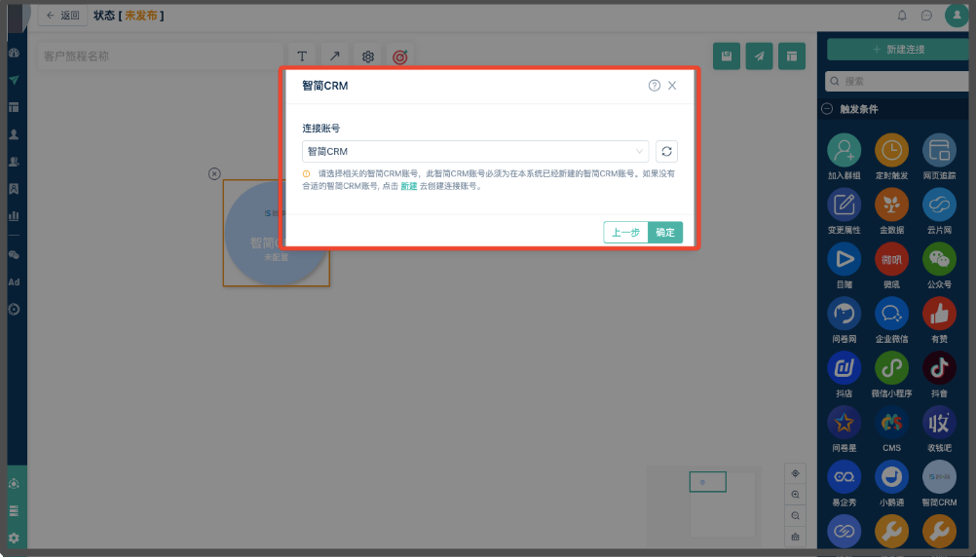Click the 问卷网 connector icon

[x=845, y=314]
